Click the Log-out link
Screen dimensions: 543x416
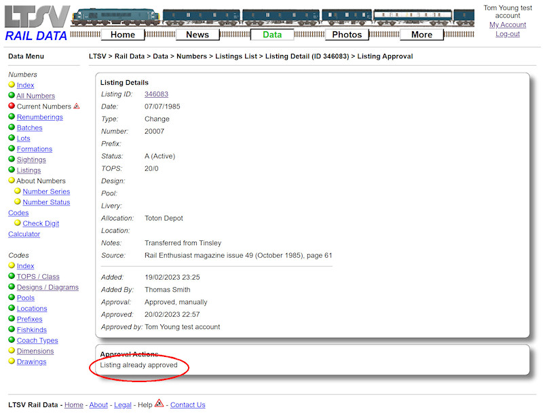pyautogui.click(x=508, y=33)
